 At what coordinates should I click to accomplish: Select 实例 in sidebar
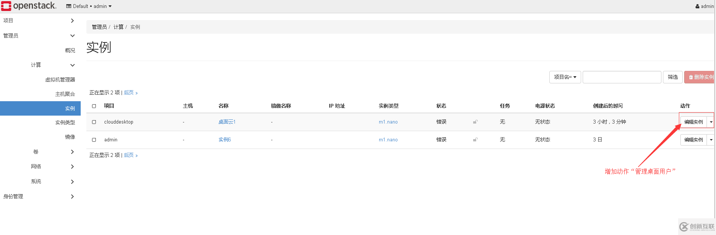point(40,108)
